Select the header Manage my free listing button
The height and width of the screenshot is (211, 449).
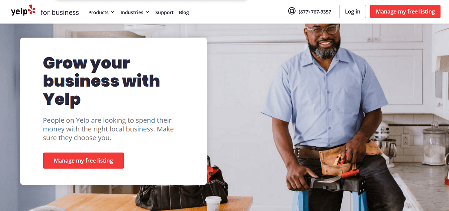point(405,12)
